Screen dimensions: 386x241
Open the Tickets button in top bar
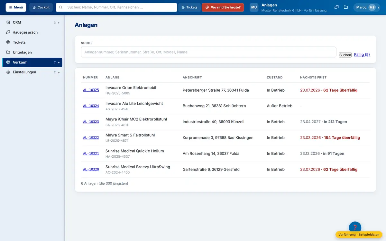pos(189,7)
